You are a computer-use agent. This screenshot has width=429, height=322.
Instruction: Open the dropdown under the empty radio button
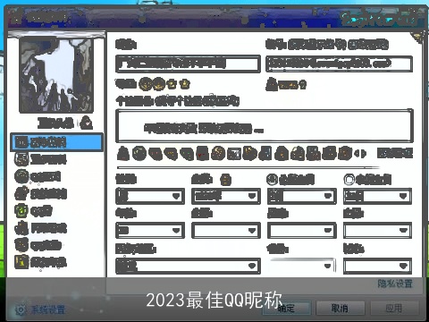pyautogui.click(x=377, y=196)
